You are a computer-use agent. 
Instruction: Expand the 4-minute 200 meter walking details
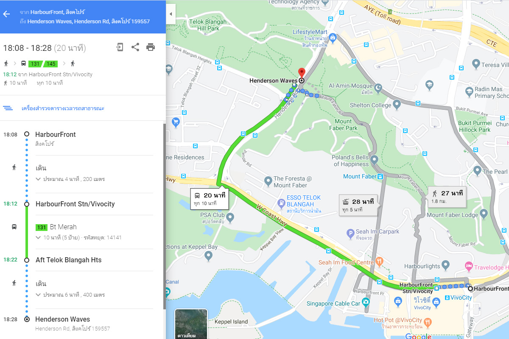(x=70, y=179)
